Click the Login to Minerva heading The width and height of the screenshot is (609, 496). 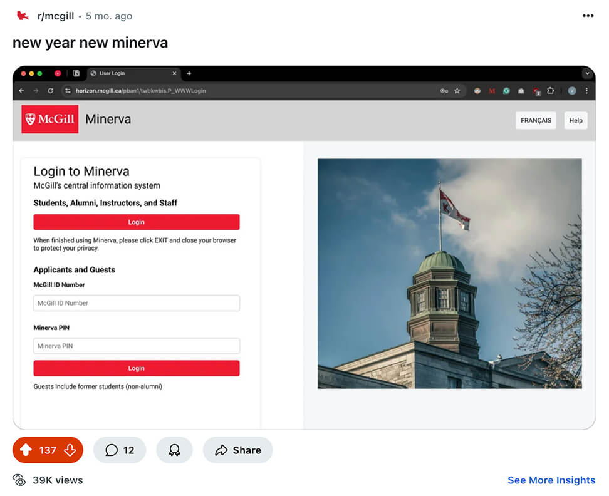click(81, 171)
